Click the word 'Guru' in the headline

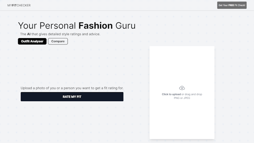[x=125, y=25]
